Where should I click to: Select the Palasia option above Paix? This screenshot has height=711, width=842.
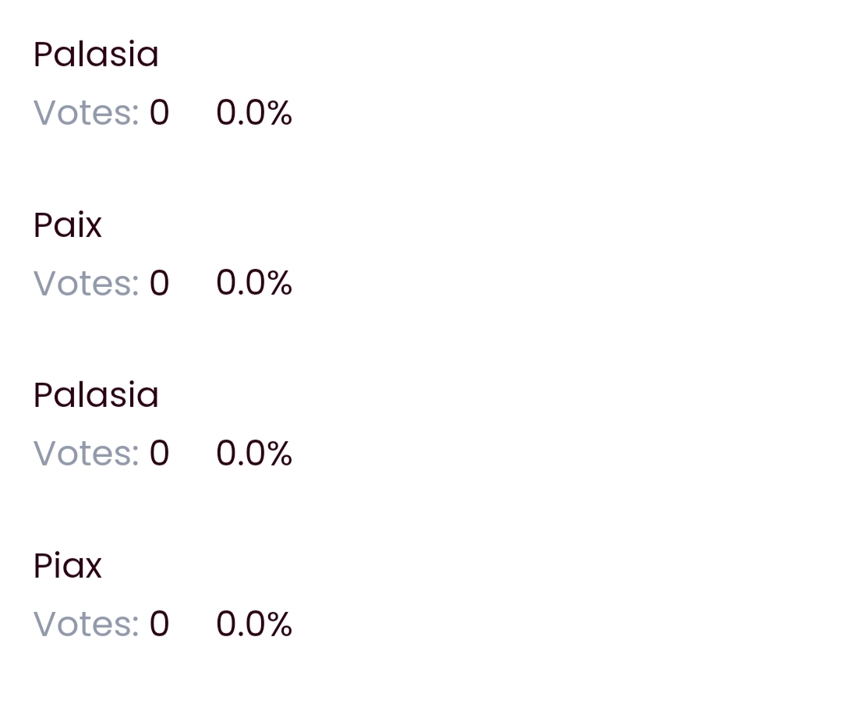click(96, 55)
